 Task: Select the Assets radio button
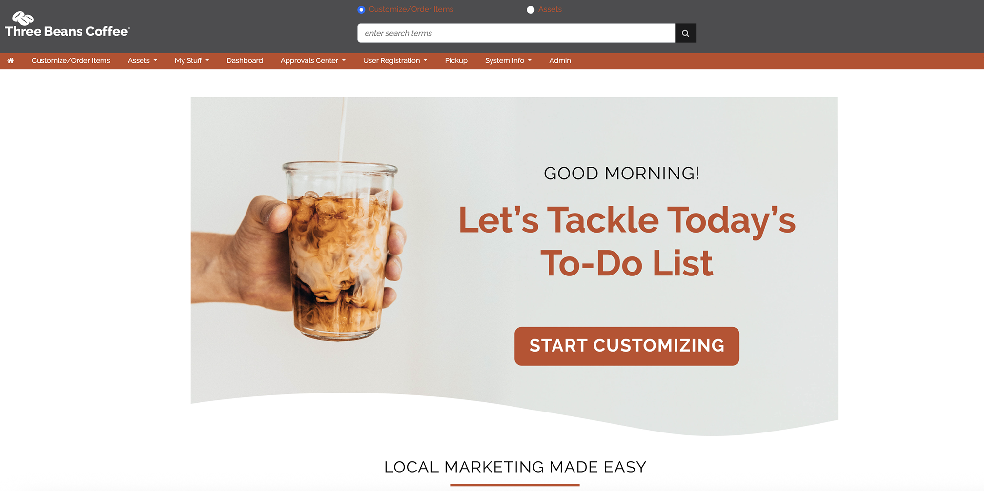tap(531, 9)
